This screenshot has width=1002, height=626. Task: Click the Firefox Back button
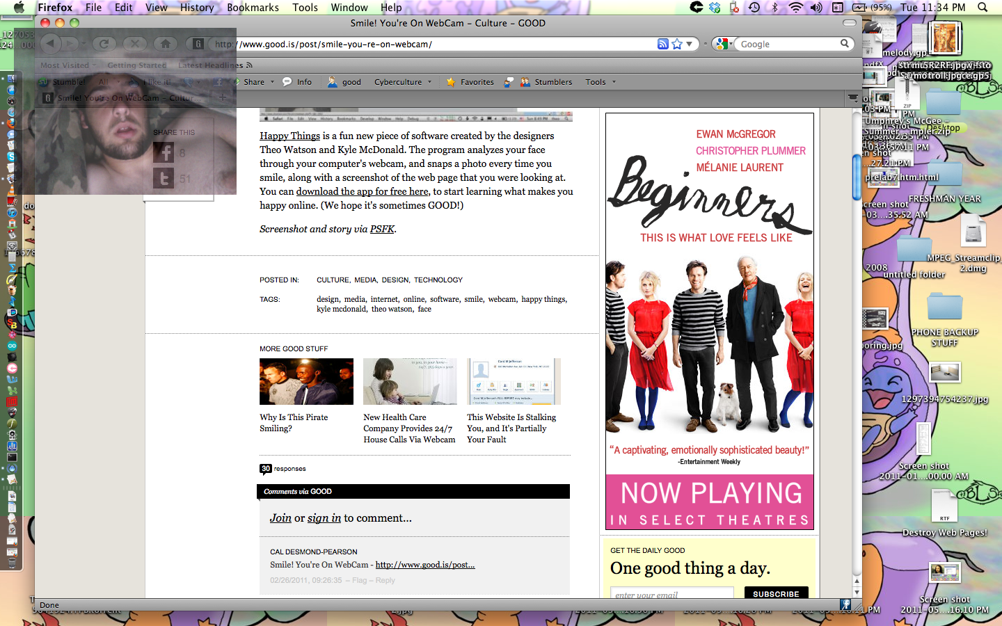click(x=50, y=44)
